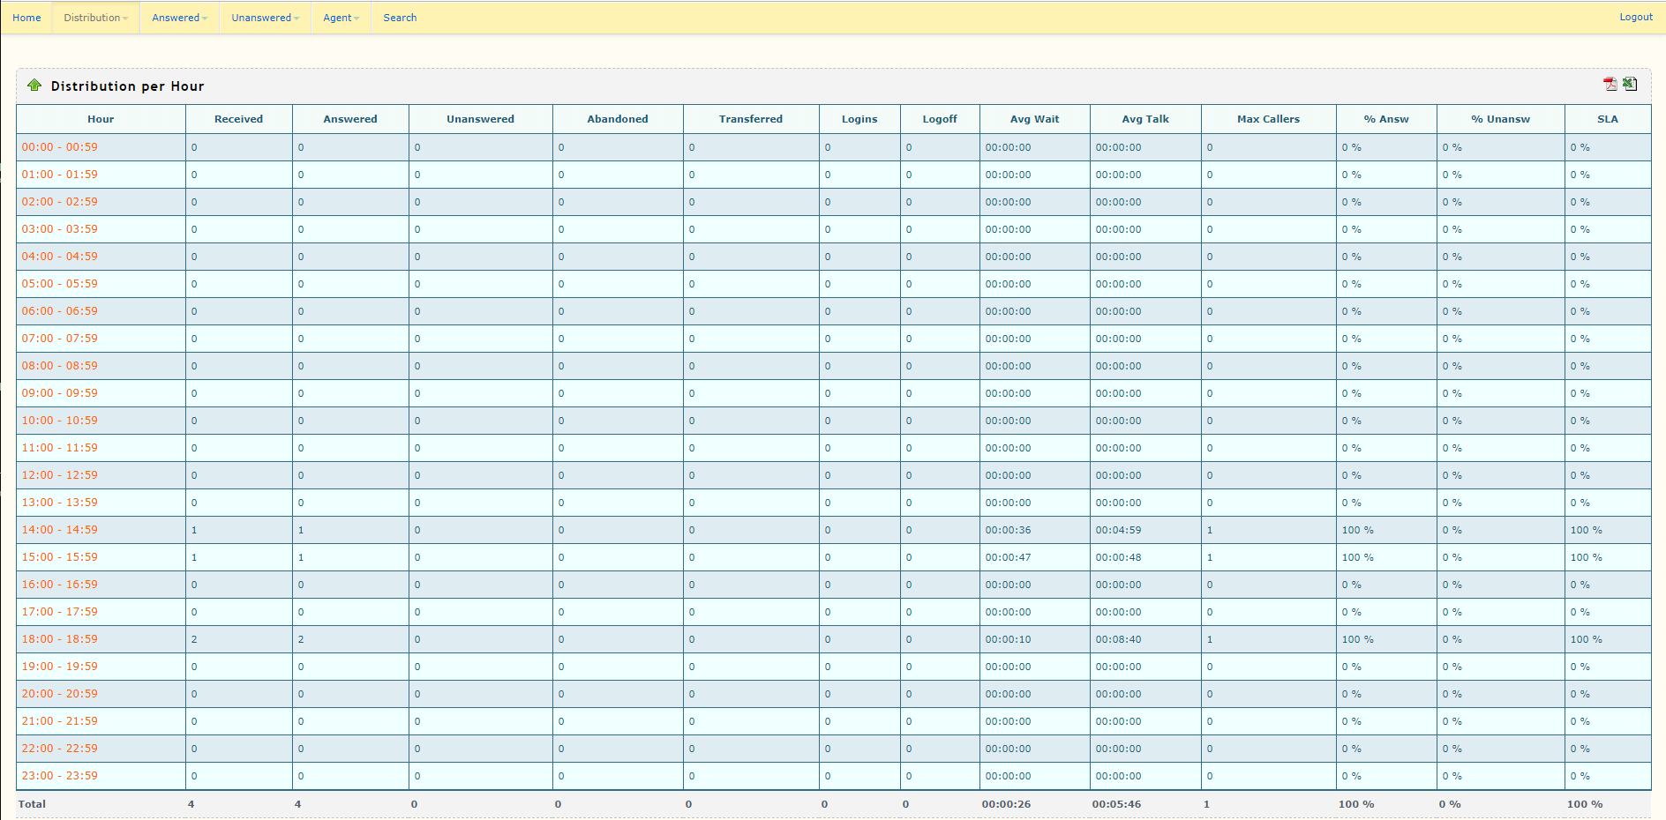1666x820 pixels.
Task: Click the Received column header
Action: [238, 119]
